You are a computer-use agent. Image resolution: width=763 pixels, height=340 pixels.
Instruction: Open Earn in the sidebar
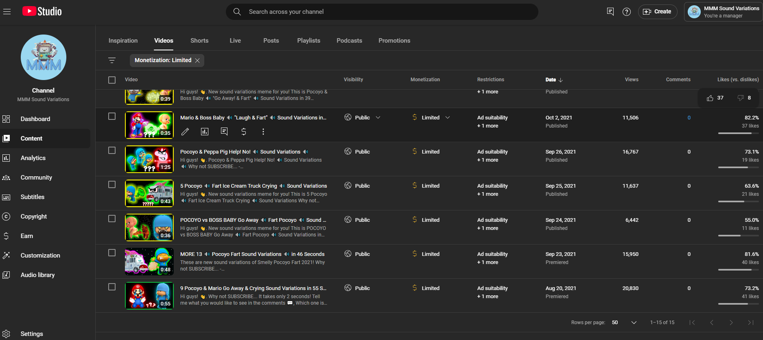pyautogui.click(x=45, y=236)
